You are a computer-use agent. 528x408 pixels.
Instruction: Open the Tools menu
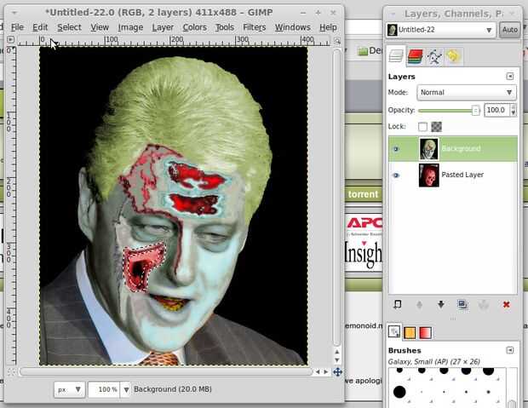point(225,27)
